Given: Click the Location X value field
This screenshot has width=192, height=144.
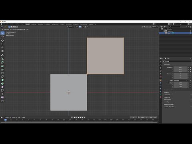Looking at the screenshot, I should pyautogui.click(x=180, y=68).
